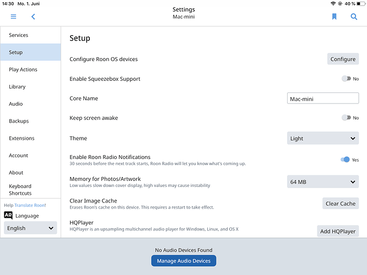Turn on Keep screen awake
This screenshot has width=367, height=275.
tap(346, 118)
